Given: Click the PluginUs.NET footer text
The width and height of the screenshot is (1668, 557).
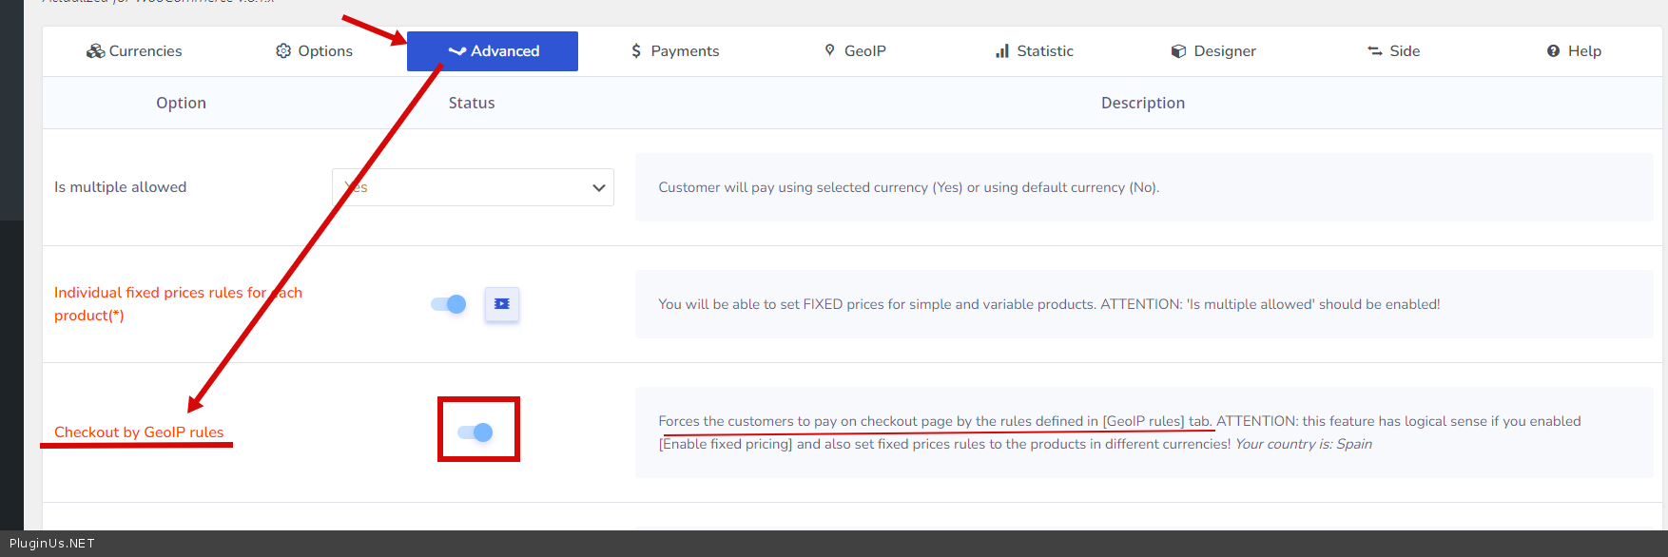Looking at the screenshot, I should [52, 544].
